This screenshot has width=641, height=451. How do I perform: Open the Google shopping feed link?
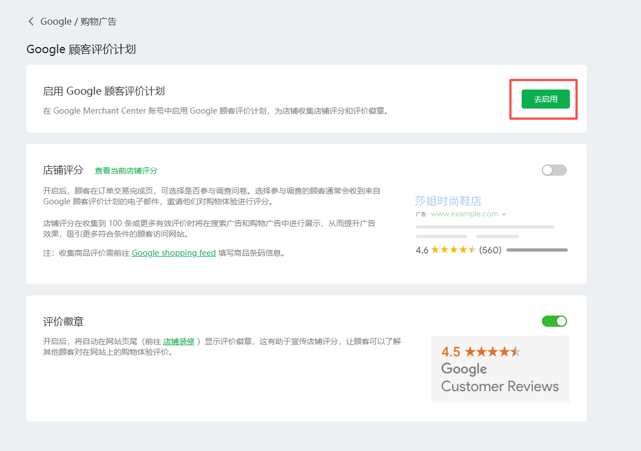174,253
